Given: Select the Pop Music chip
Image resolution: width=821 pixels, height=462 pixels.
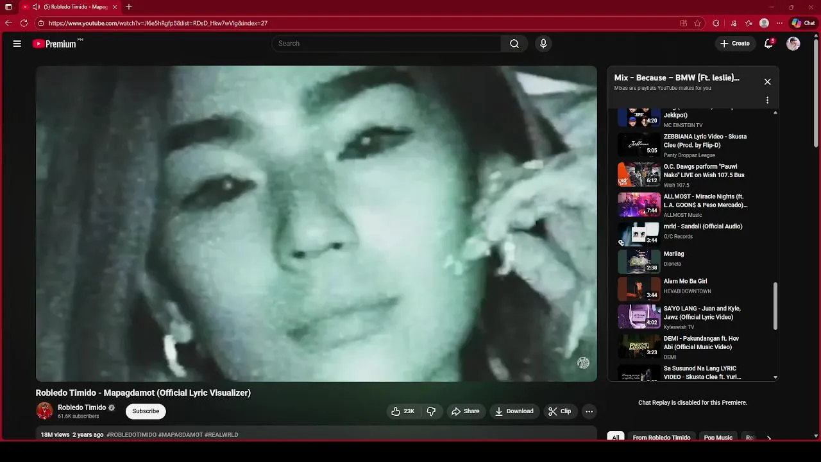Looking at the screenshot, I should coord(718,438).
